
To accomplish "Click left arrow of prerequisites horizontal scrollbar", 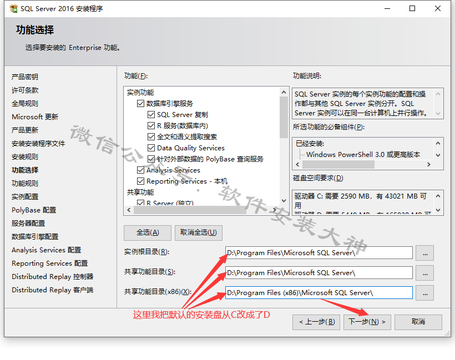I will [297, 165].
